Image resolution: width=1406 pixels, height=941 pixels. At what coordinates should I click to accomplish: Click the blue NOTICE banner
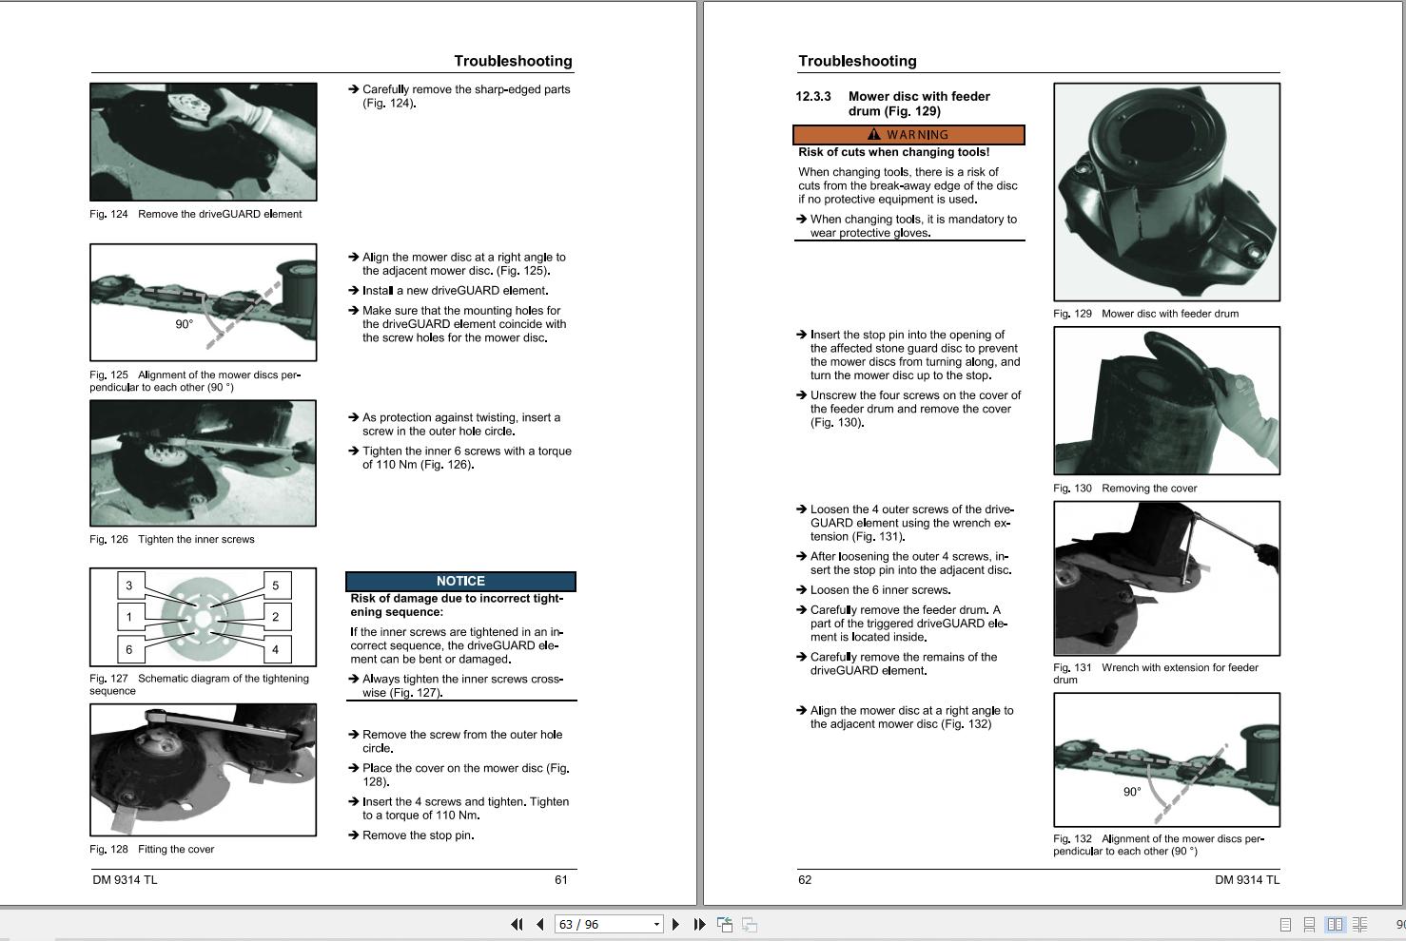point(460,581)
